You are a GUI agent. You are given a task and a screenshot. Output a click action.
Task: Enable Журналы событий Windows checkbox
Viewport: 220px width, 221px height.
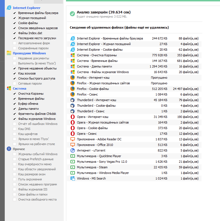15,154
